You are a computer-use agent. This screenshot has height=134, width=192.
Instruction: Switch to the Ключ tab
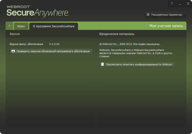pos(21,26)
